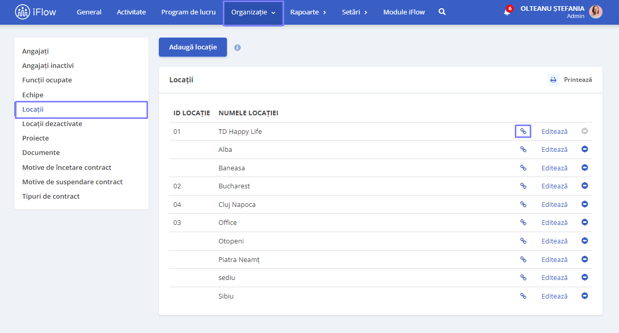
Task: Click the minus icon for Sibiu
Action: (584, 296)
